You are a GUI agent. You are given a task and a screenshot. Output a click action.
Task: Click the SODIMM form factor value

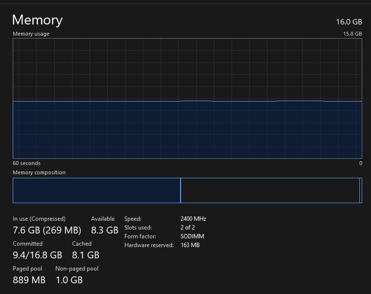tap(192, 236)
